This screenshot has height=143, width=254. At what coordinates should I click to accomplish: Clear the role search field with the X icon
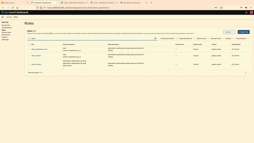coord(155,39)
